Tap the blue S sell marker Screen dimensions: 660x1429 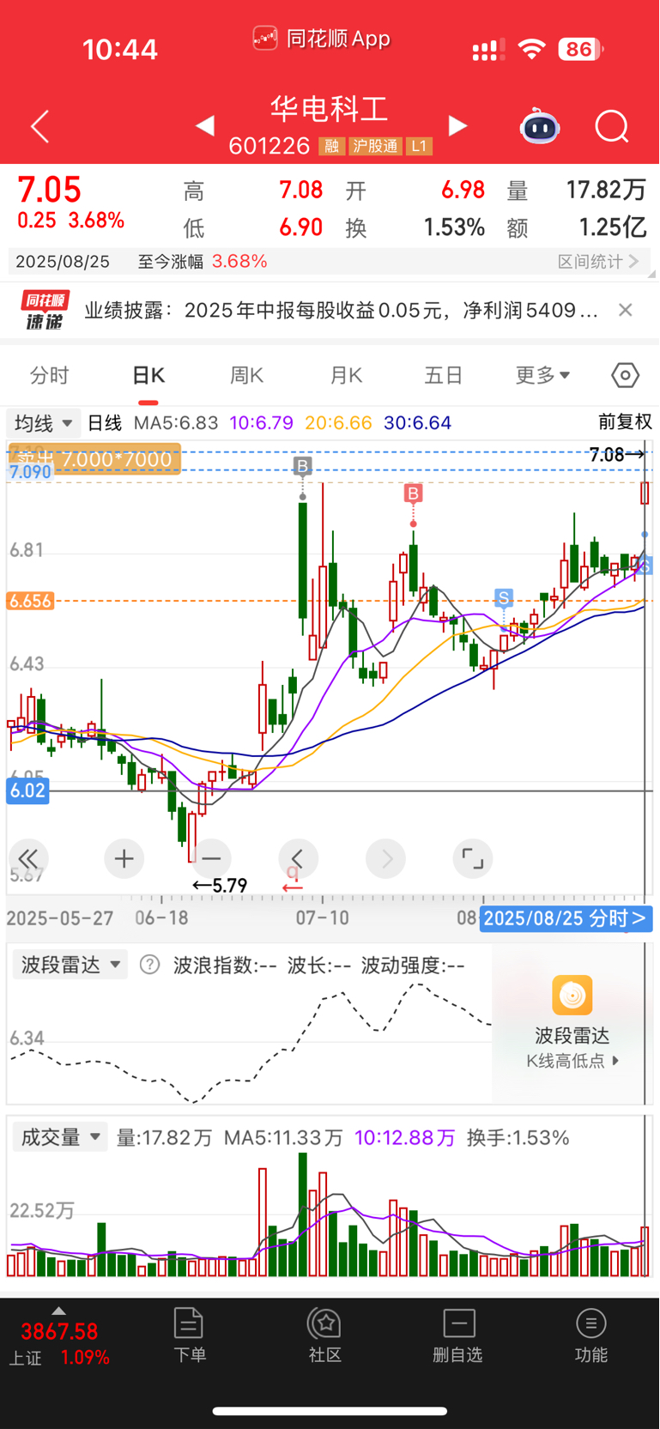point(504,597)
